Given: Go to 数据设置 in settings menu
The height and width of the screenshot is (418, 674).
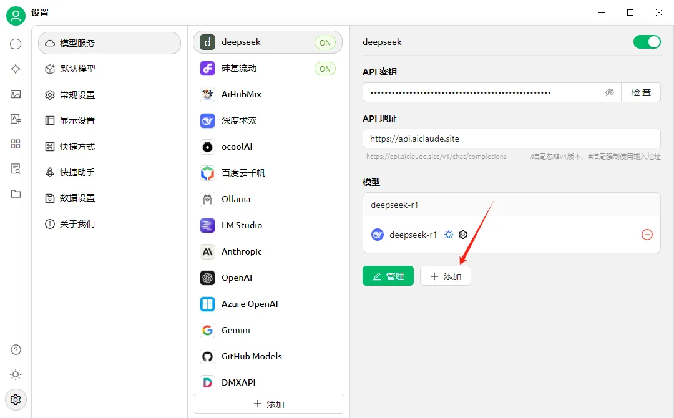Looking at the screenshot, I should (x=77, y=198).
